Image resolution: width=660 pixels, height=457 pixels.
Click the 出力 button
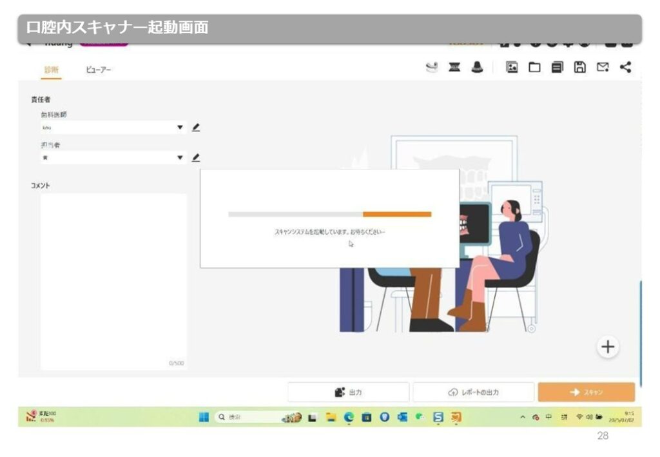348,392
